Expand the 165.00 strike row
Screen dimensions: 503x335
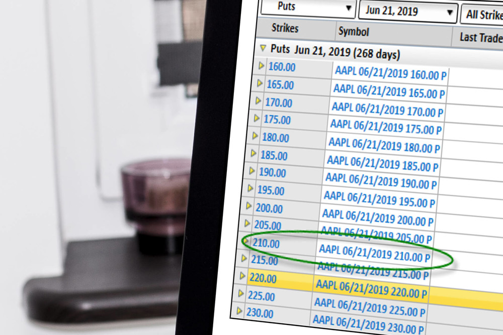260,83
